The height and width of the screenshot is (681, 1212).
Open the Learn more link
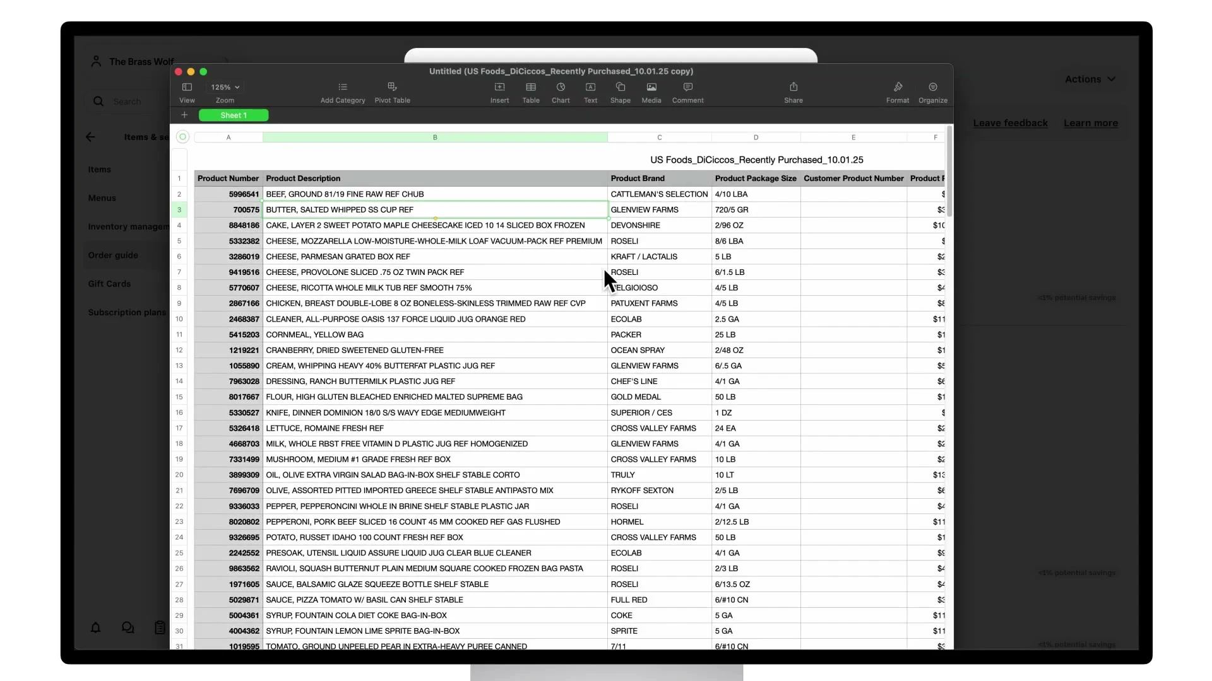1090,123
